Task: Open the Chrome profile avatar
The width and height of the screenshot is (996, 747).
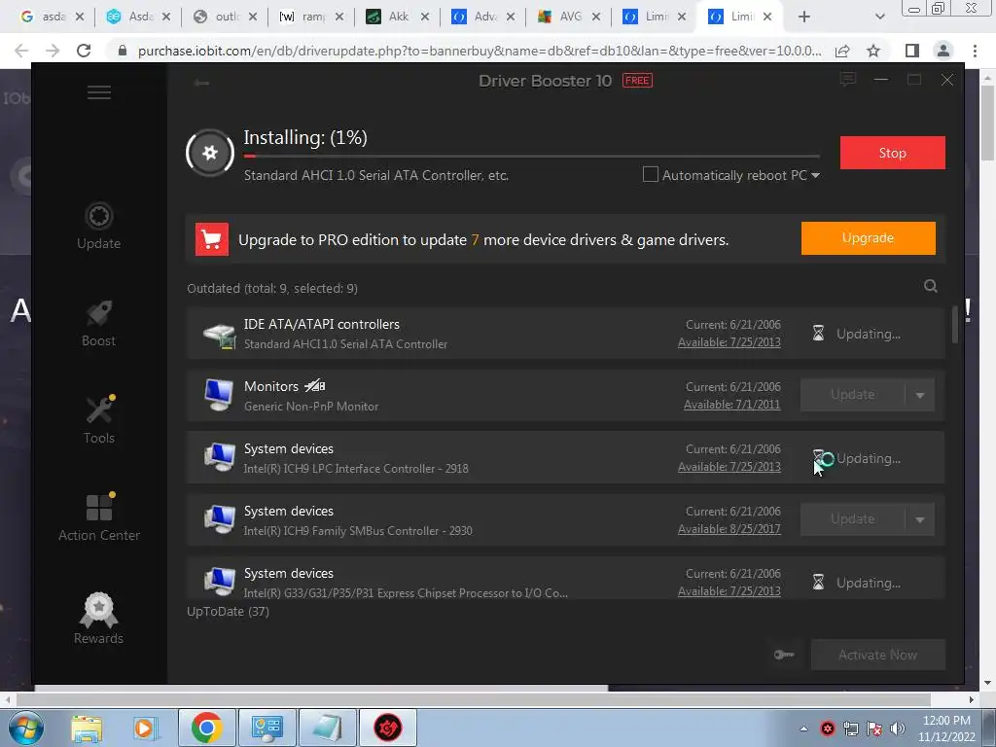Action: [943, 51]
